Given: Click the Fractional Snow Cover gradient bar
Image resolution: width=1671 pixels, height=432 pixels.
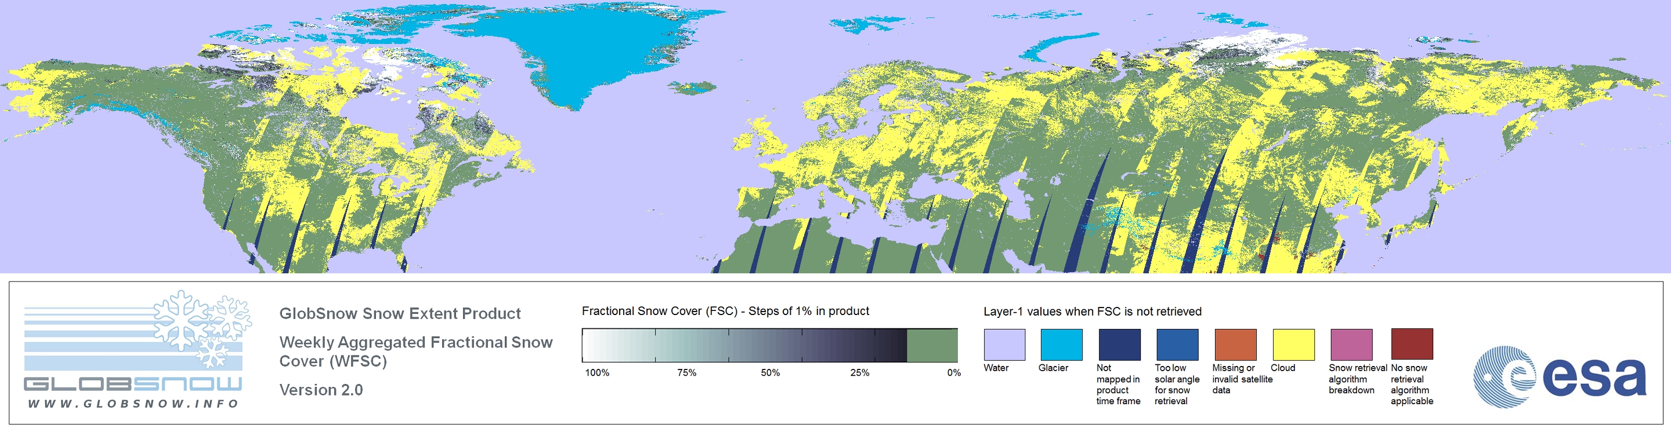Looking at the screenshot, I should pos(769,345).
